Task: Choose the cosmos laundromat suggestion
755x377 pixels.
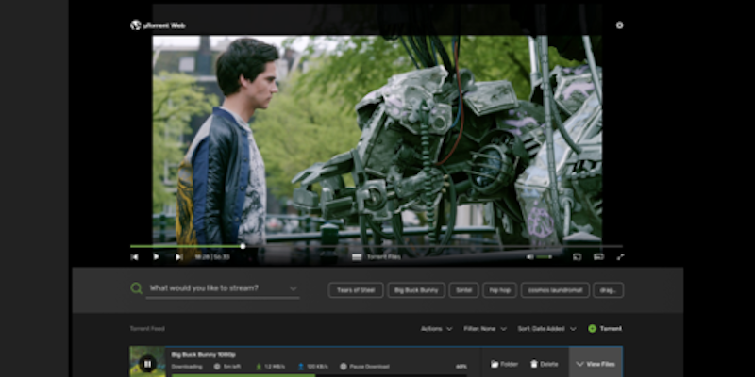Action: pyautogui.click(x=555, y=290)
